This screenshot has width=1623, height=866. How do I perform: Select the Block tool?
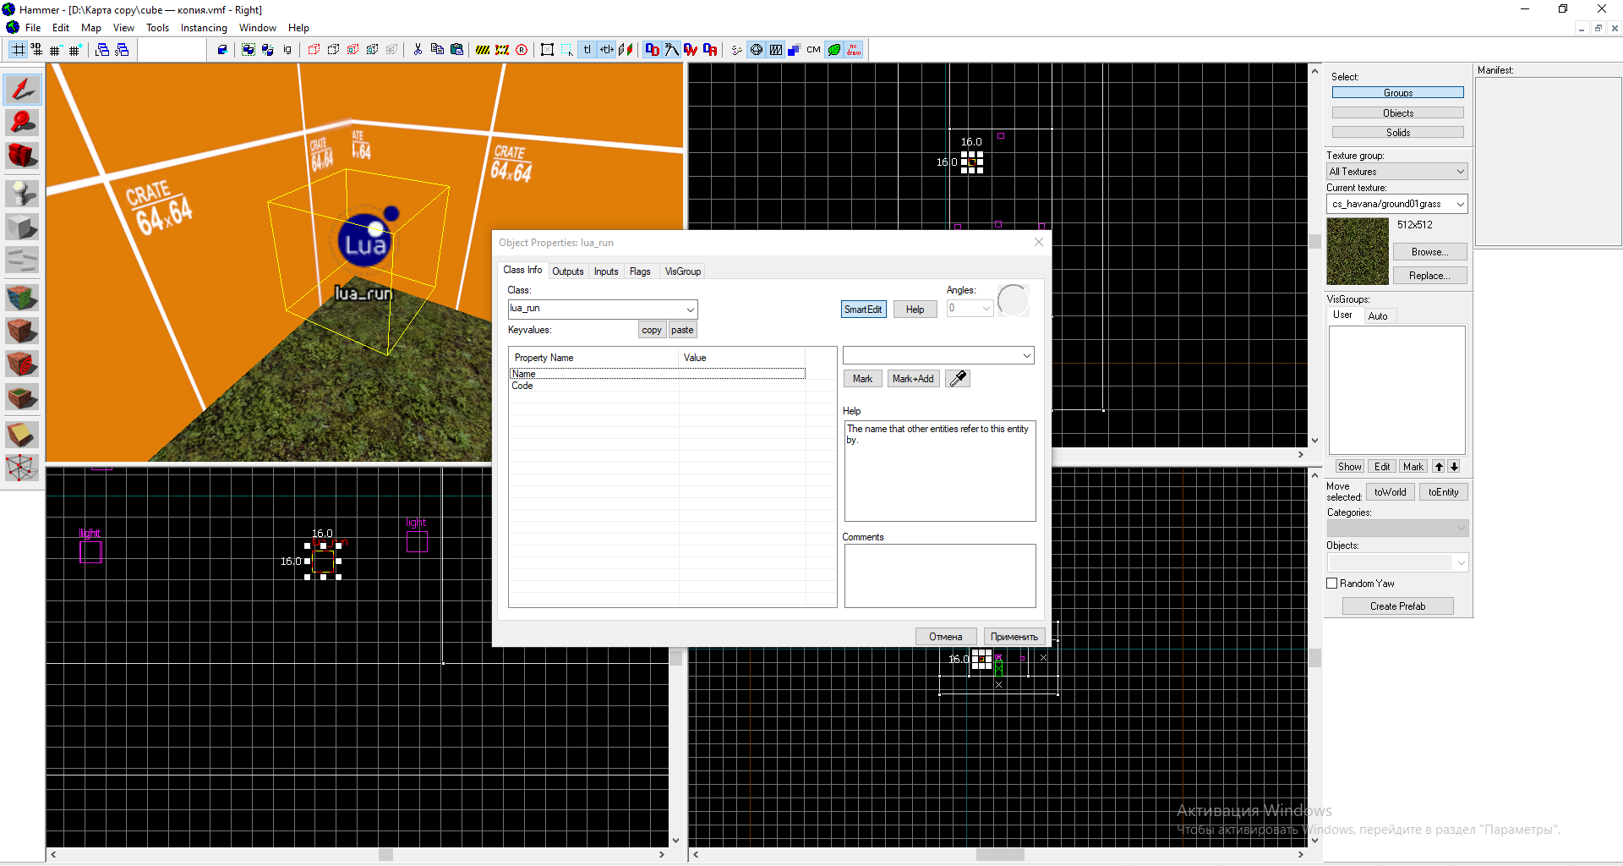(x=22, y=227)
